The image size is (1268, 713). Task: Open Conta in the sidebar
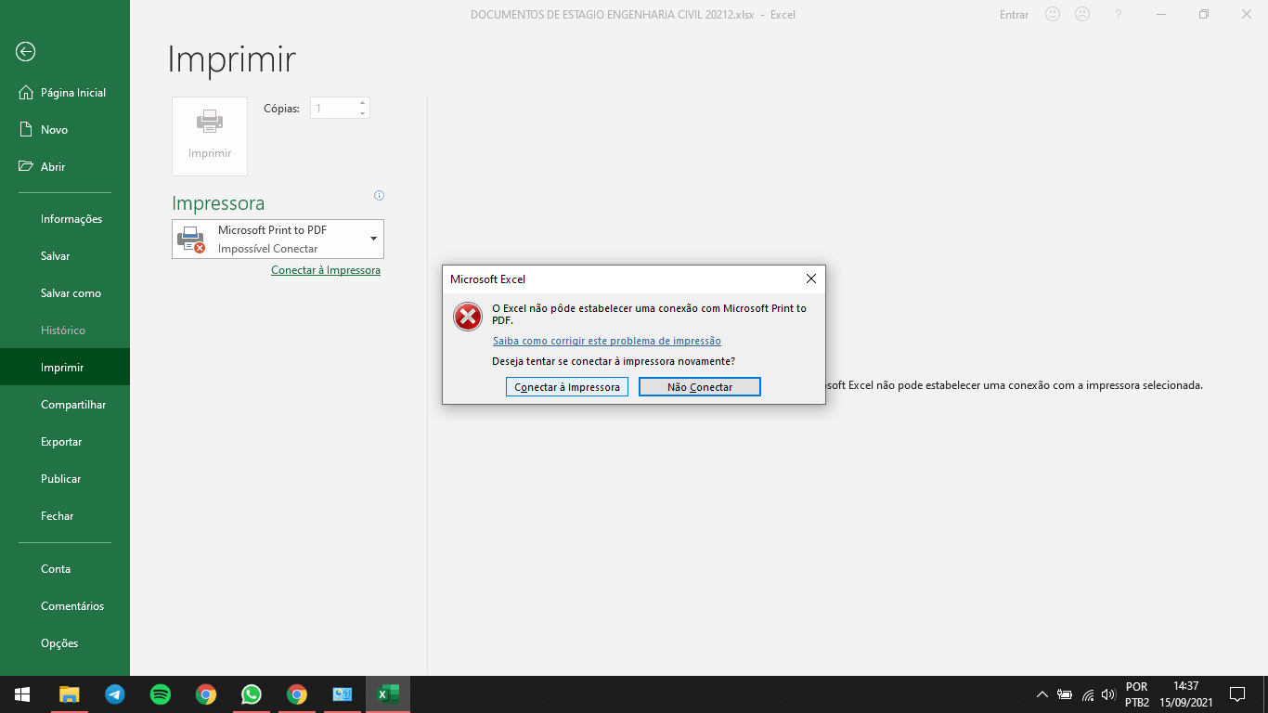[x=65, y=569]
